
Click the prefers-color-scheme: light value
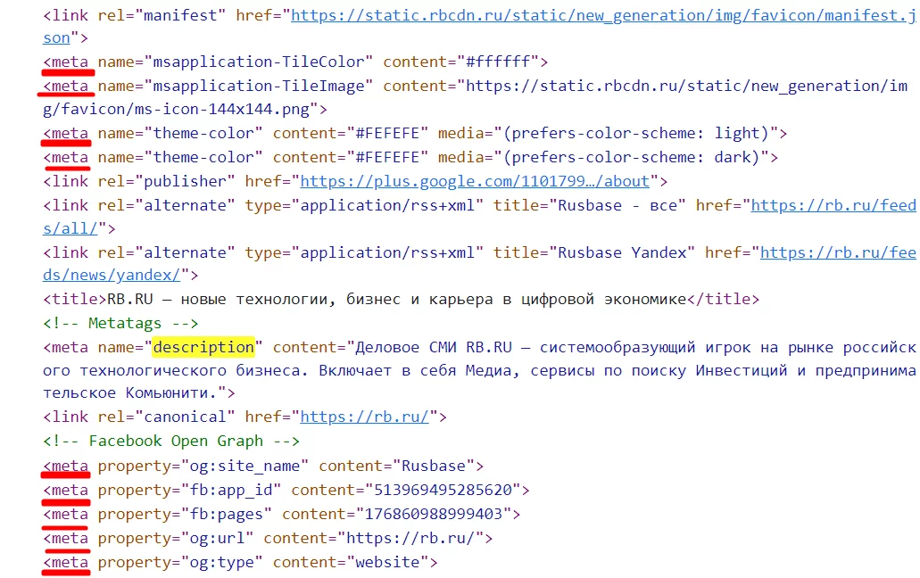click(x=636, y=134)
